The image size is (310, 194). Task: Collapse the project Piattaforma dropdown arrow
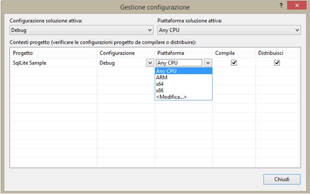click(x=207, y=63)
